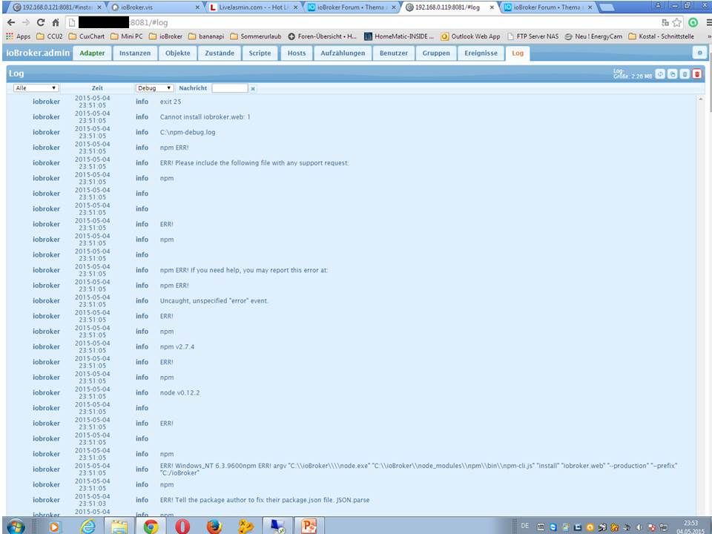
Task: Open the ioBroker bookmark folder
Action: (x=165, y=36)
